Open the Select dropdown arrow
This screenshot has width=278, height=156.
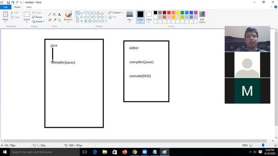26,22
